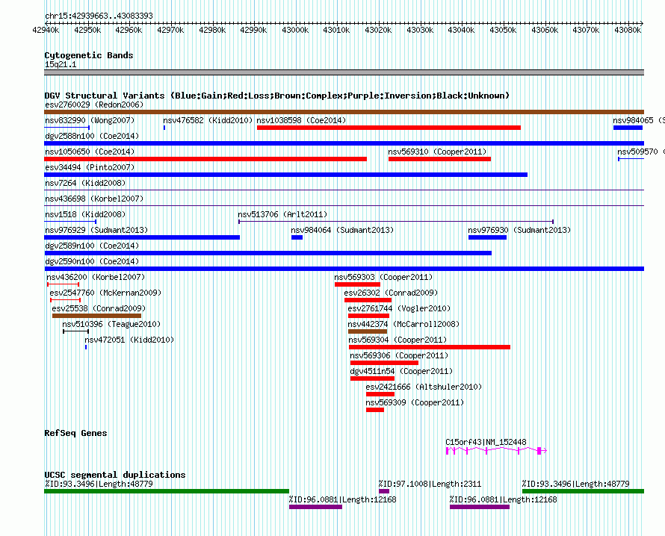This screenshot has height=536, width=665.
Task: Click the nsv984065 blue gain bar
Action: [x=628, y=128]
